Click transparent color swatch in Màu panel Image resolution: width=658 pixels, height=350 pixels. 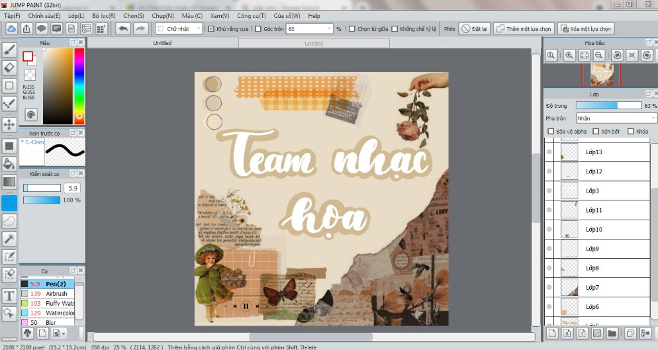pyautogui.click(x=30, y=75)
